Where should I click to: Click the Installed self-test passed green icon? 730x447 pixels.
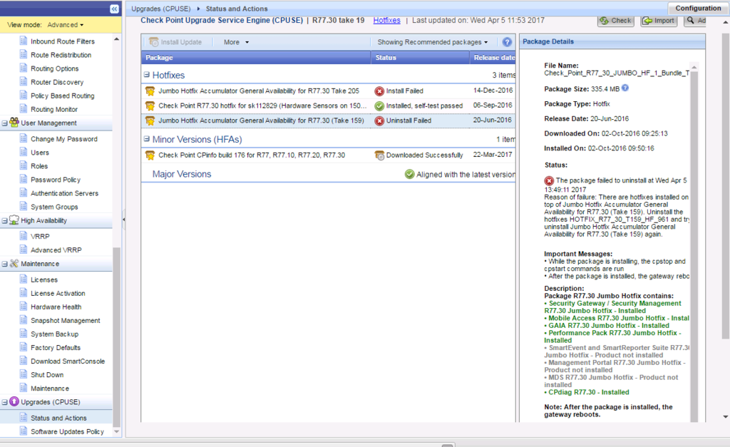click(x=379, y=106)
